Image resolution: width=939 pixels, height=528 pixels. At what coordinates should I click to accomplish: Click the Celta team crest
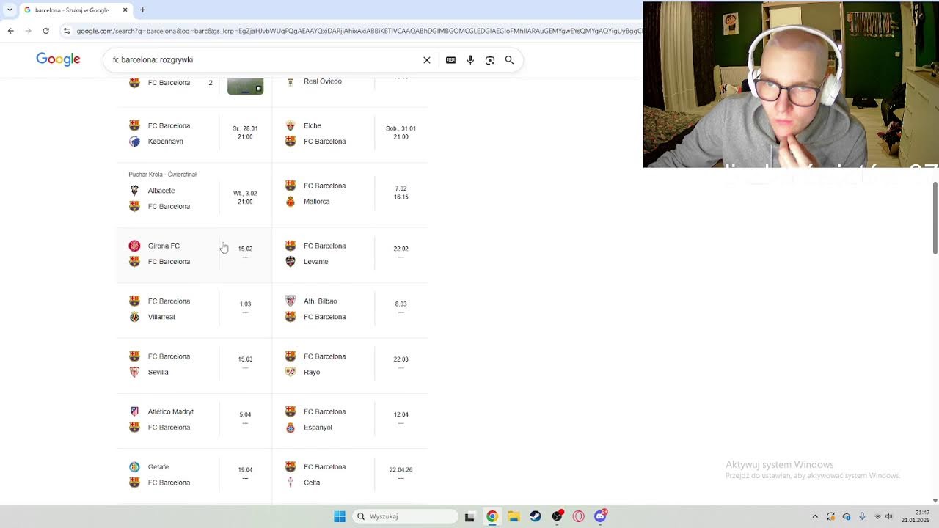pos(291,483)
